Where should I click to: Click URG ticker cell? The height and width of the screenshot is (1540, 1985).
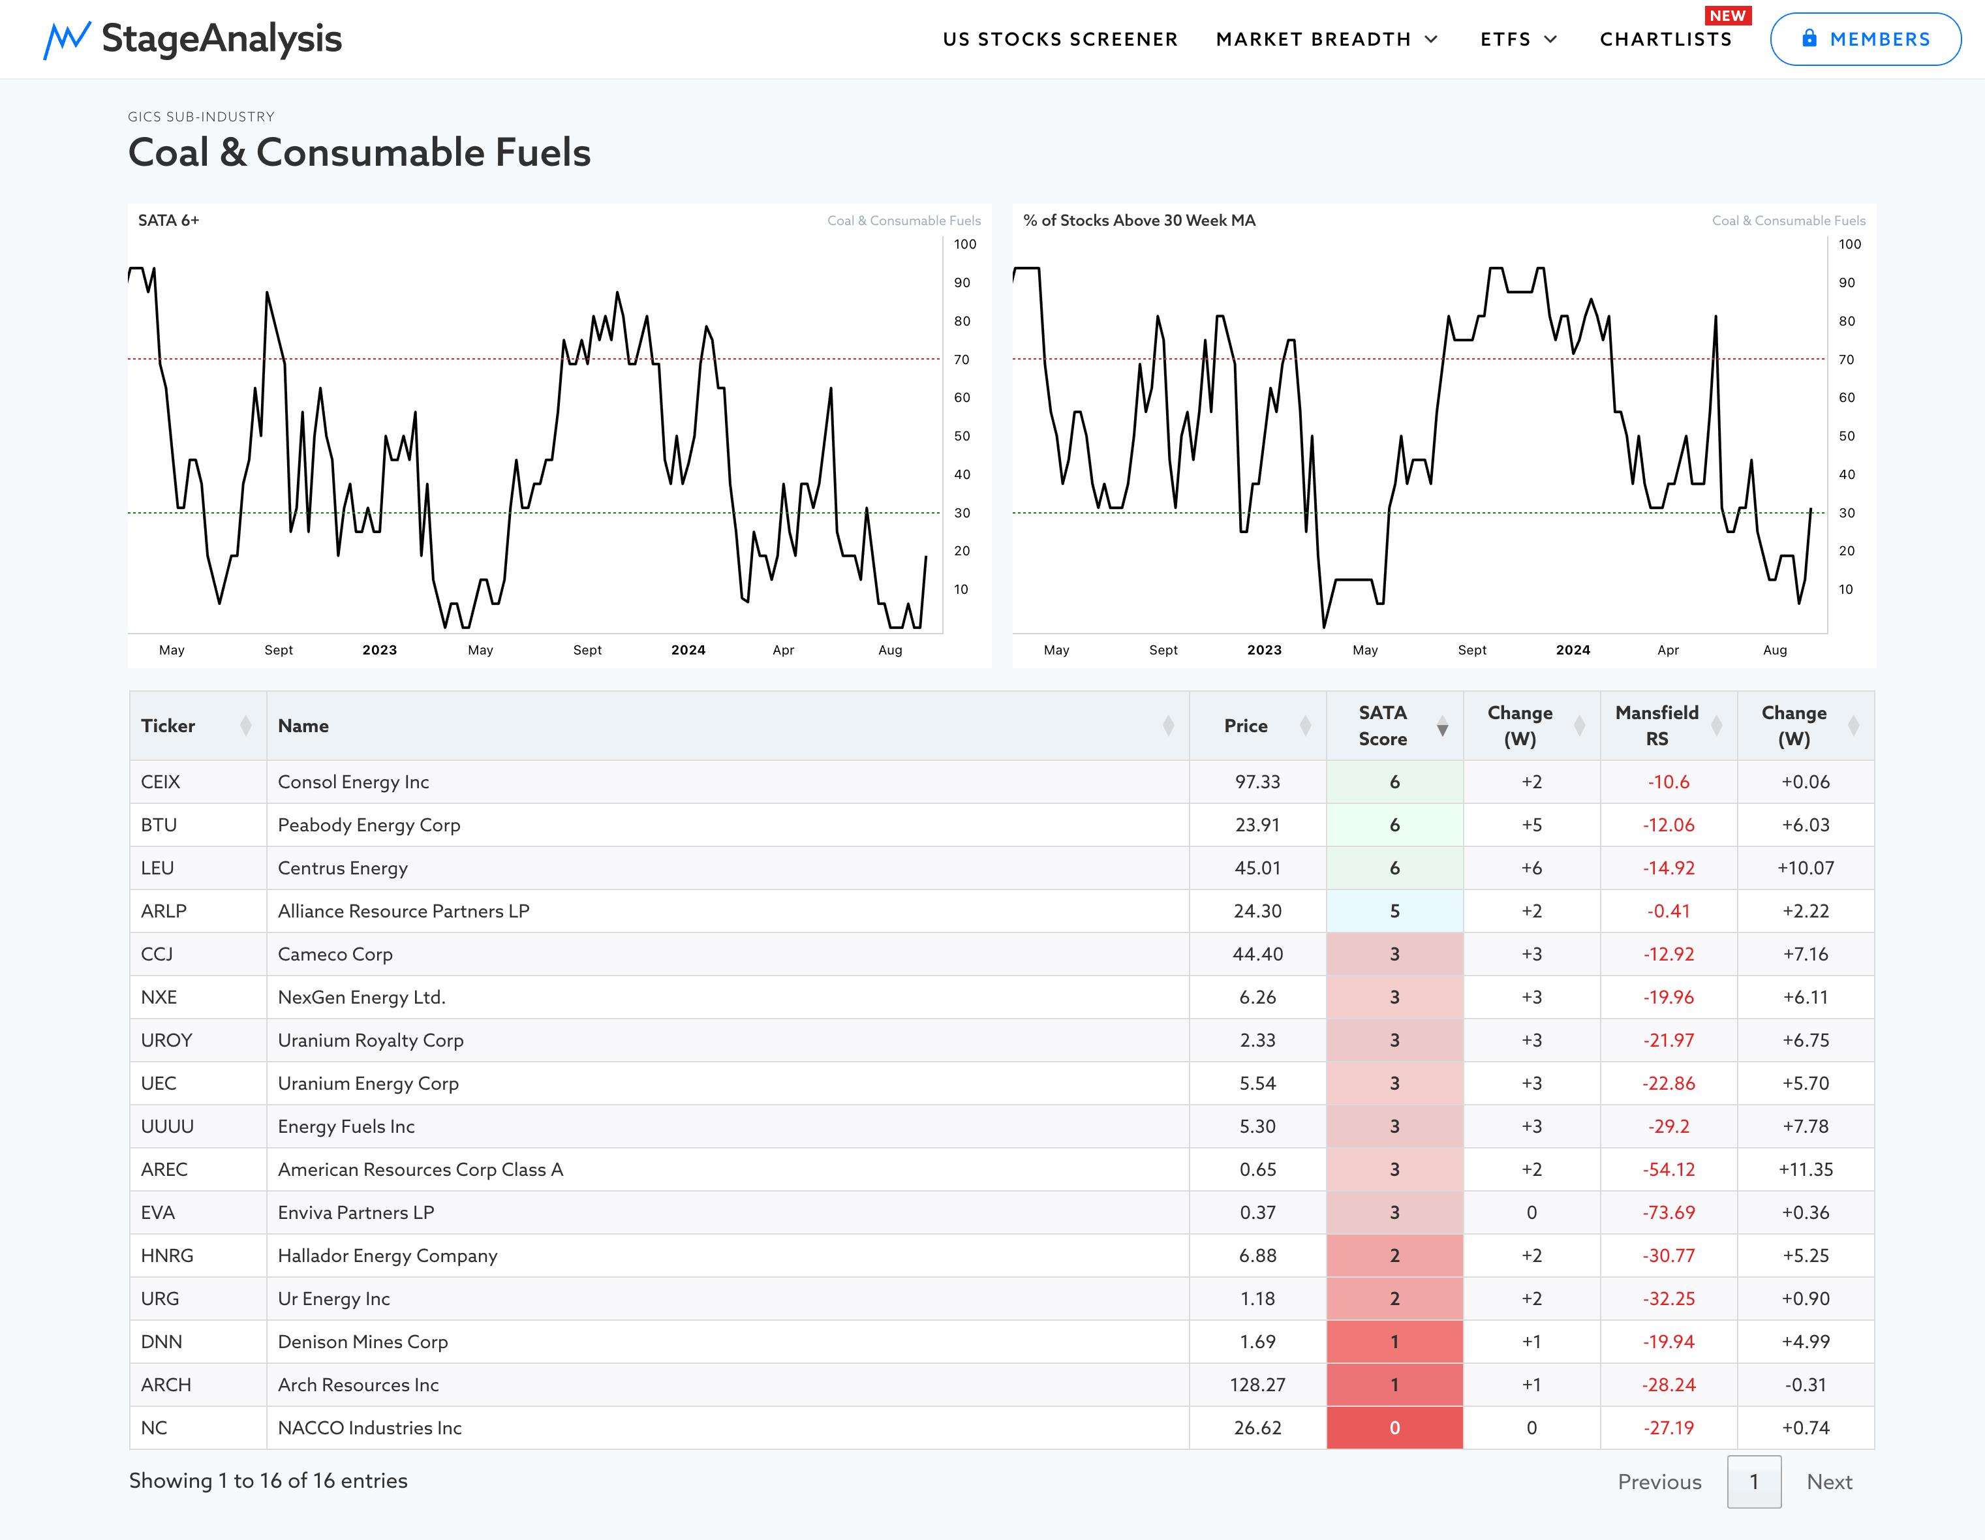click(198, 1298)
